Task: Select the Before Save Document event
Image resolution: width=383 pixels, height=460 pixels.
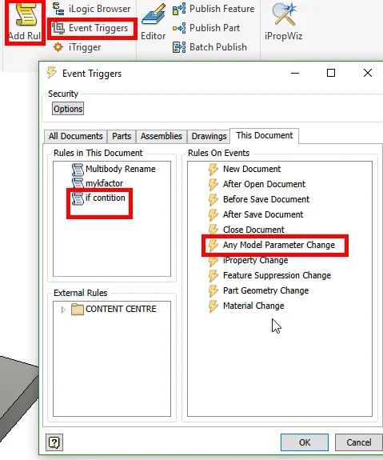Action: point(258,199)
